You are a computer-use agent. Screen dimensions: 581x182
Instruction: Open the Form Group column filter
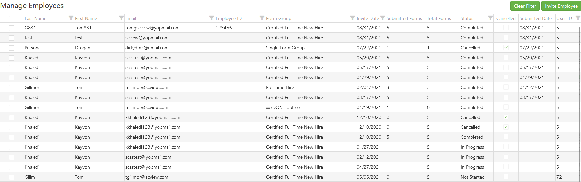(x=352, y=18)
